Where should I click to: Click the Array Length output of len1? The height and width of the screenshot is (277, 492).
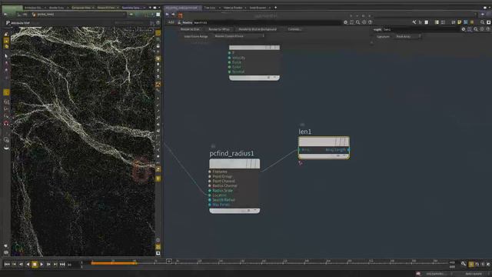pyautogui.click(x=348, y=150)
